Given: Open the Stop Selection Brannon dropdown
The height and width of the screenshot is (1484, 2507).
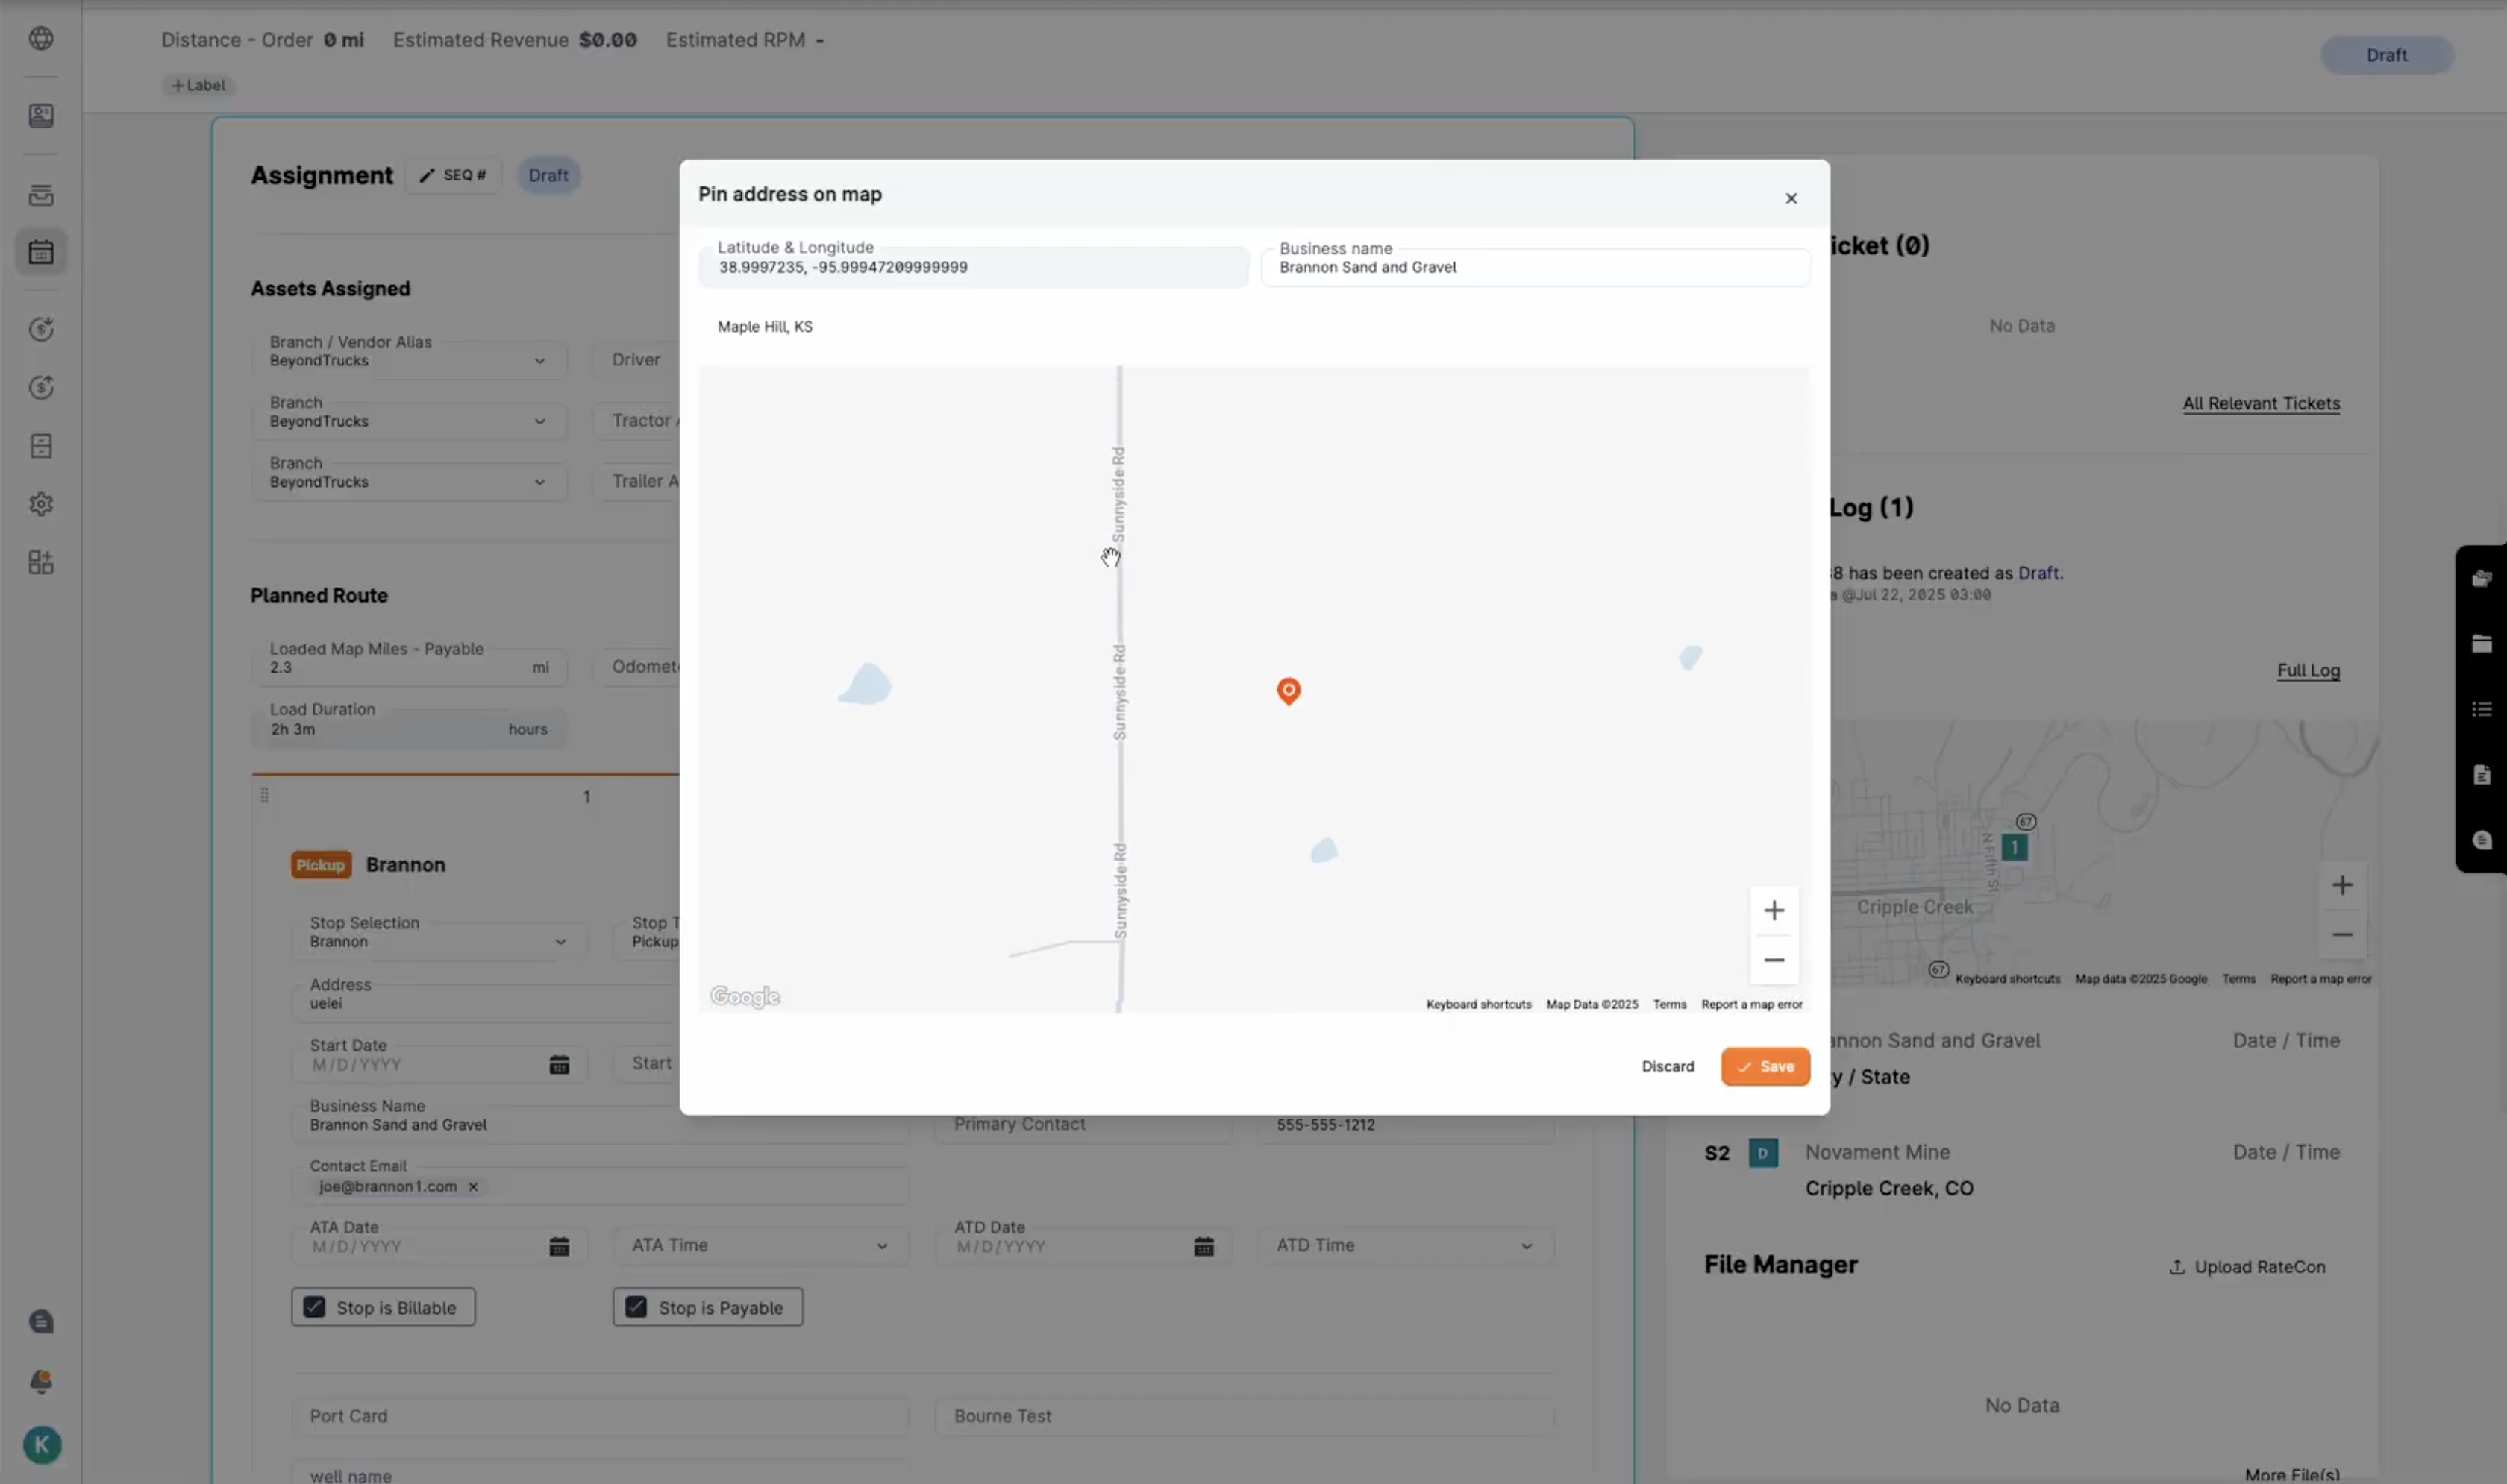Looking at the screenshot, I should [x=559, y=941].
